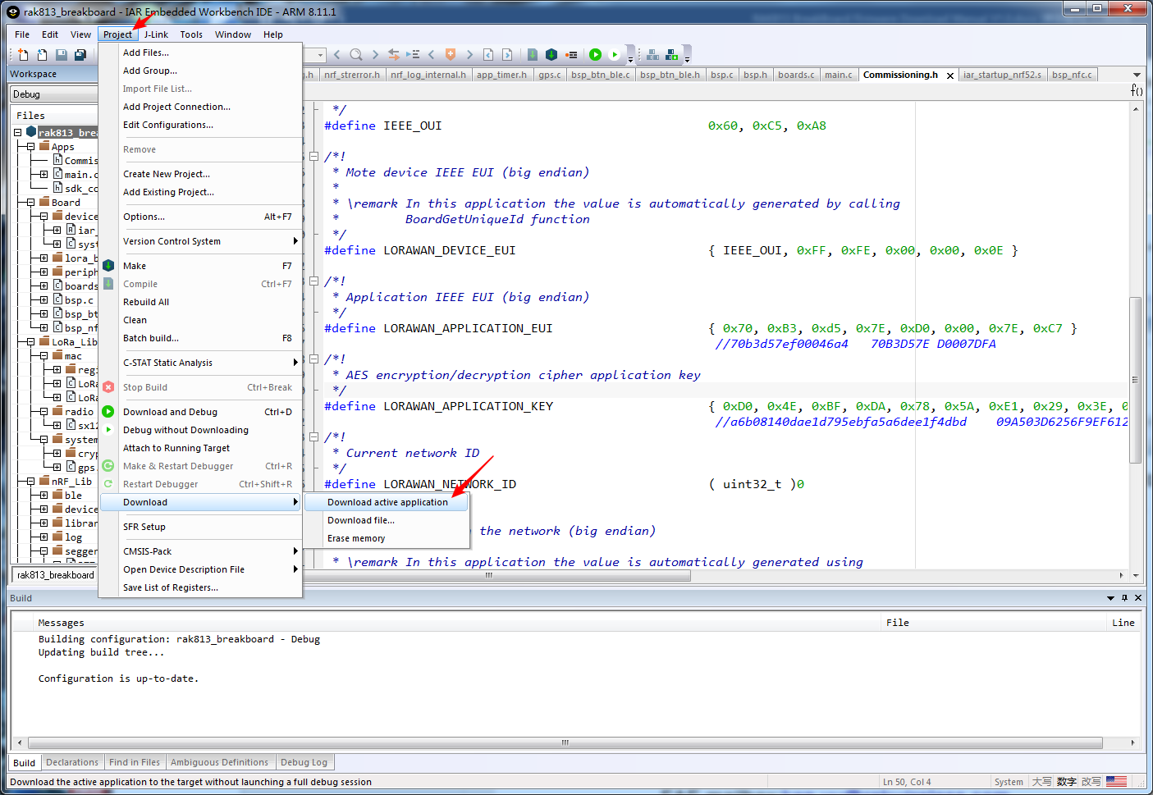Collapse the rak813_breakboard project root node
The image size is (1153, 795).
tap(17, 132)
